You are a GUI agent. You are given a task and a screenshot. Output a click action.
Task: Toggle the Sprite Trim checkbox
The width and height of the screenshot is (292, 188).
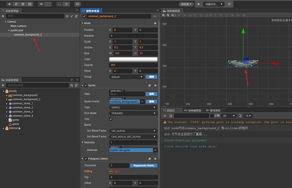click(111, 119)
